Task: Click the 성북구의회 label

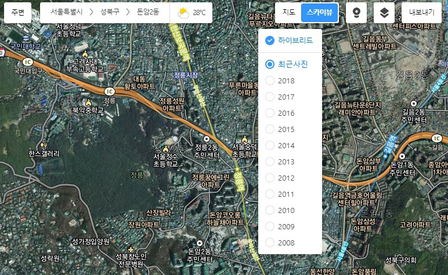Action: pyautogui.click(x=401, y=260)
